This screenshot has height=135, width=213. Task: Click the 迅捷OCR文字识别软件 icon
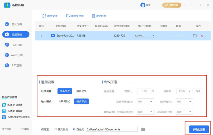point(4,117)
